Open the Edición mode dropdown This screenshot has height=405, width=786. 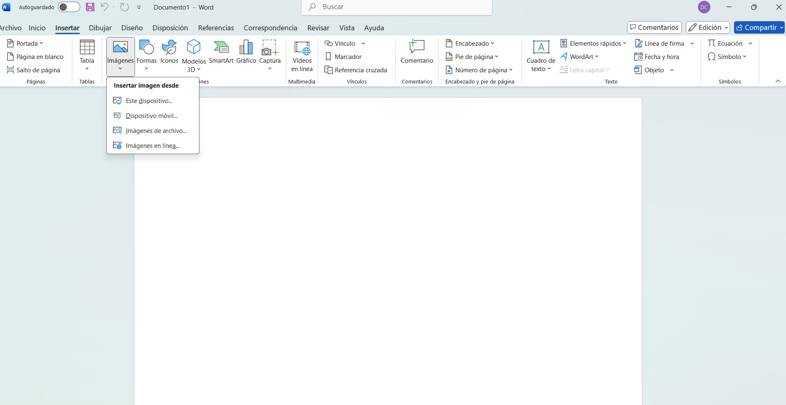tap(708, 27)
